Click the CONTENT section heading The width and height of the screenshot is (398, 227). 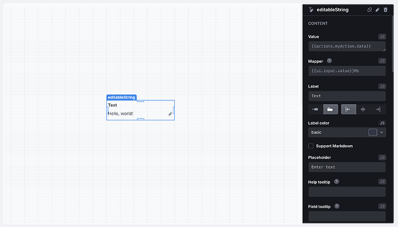click(x=318, y=24)
